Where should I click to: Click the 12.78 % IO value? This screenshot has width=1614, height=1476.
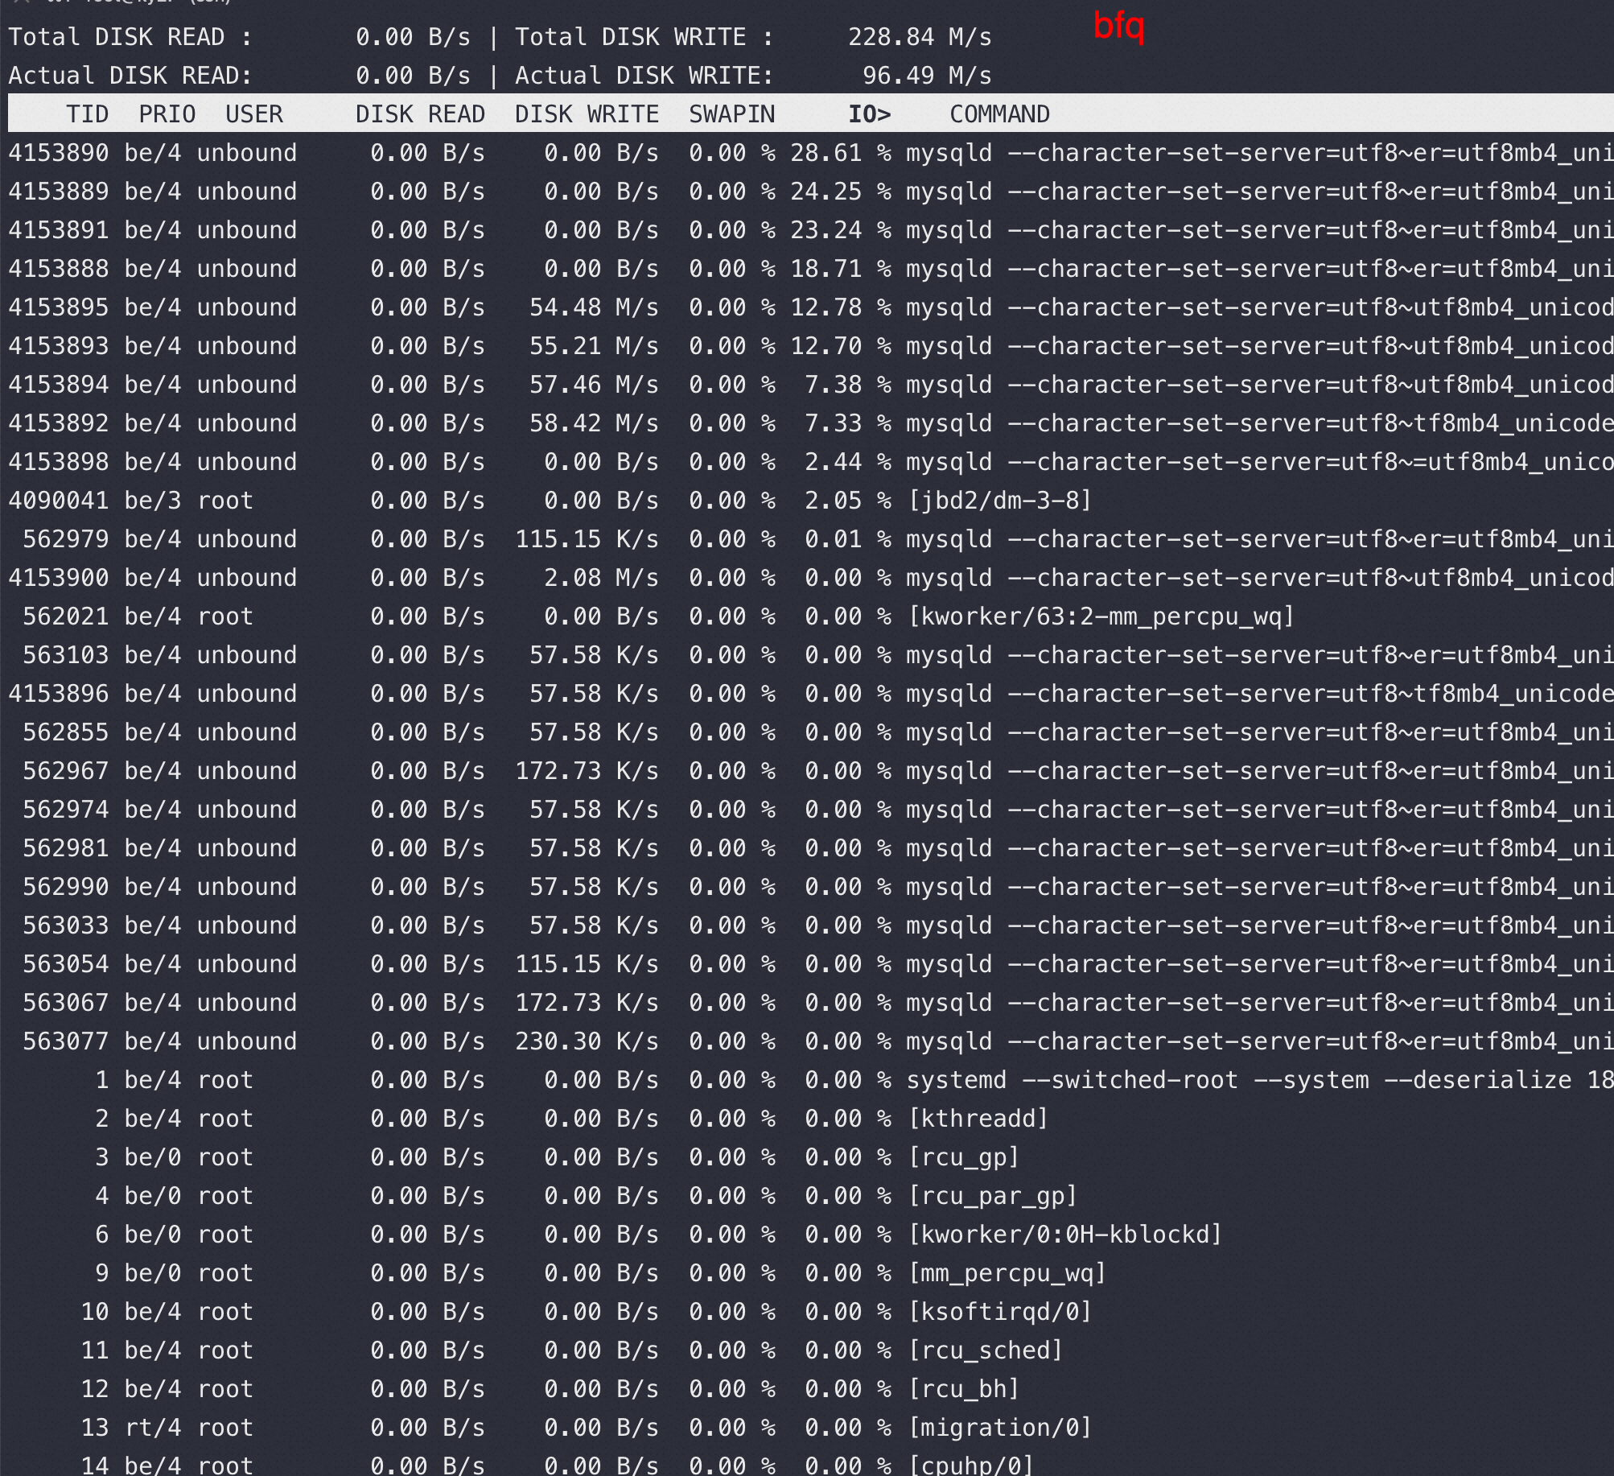coord(841,307)
